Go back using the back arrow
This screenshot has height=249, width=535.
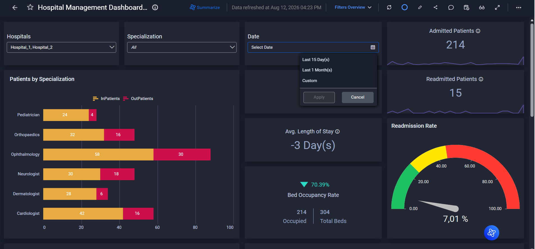[x=15, y=8]
